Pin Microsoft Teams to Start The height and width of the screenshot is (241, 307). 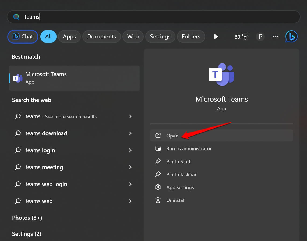221,161
